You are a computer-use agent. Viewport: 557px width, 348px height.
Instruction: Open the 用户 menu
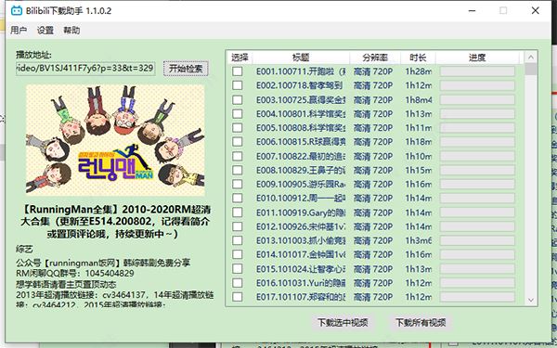(x=19, y=31)
